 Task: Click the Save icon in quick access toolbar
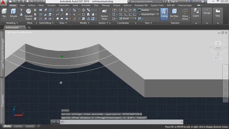[x=19, y=1]
